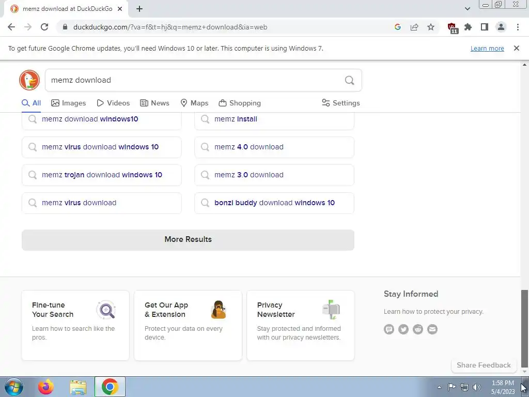Open the Chrome three-dot menu
Image resolution: width=529 pixels, height=397 pixels.
(518, 27)
